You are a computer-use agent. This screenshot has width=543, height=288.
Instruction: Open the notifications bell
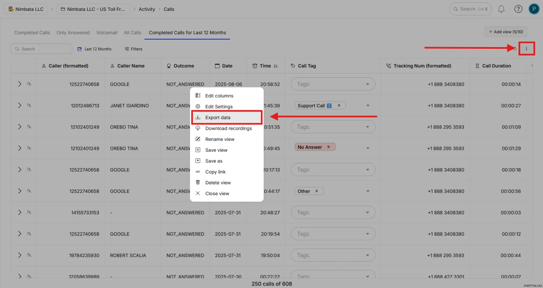point(501,9)
